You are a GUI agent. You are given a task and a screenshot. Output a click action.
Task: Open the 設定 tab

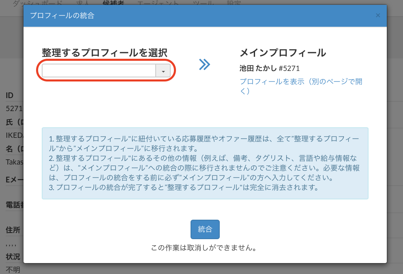[234, 3]
